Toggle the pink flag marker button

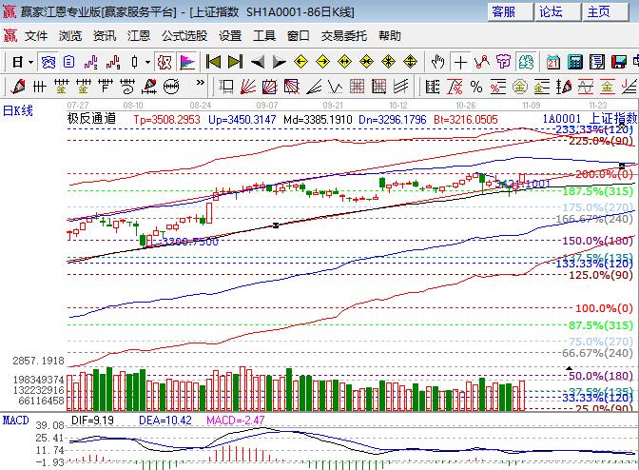point(187,62)
